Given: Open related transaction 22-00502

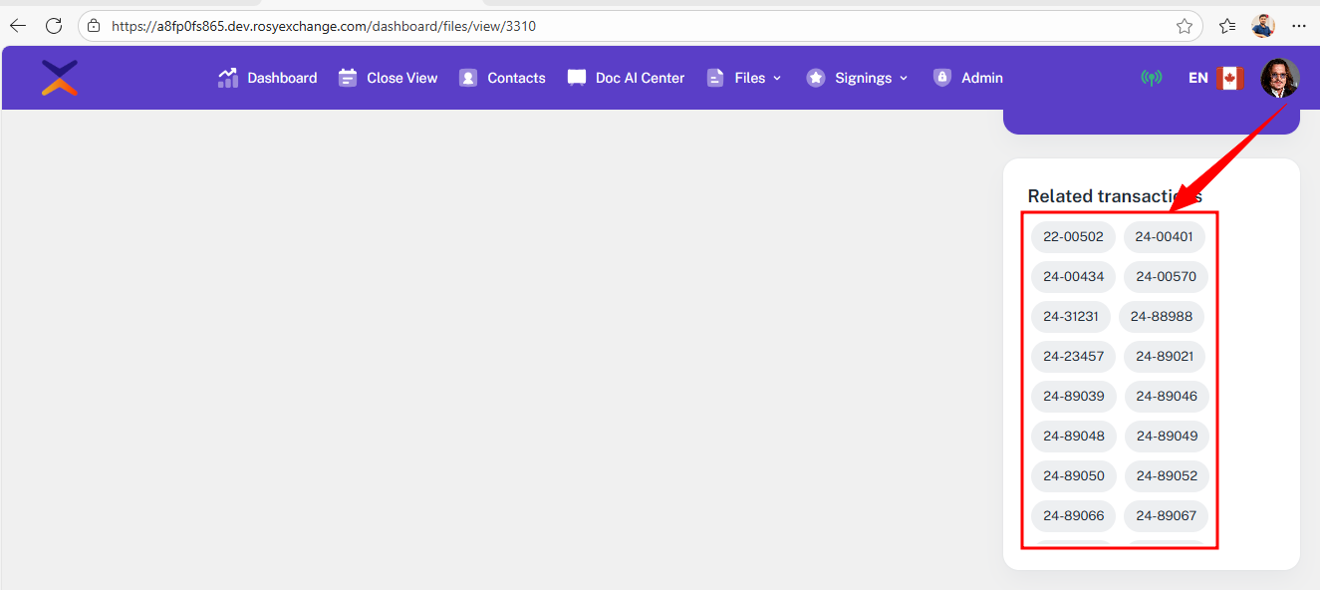Looking at the screenshot, I should [x=1073, y=237].
